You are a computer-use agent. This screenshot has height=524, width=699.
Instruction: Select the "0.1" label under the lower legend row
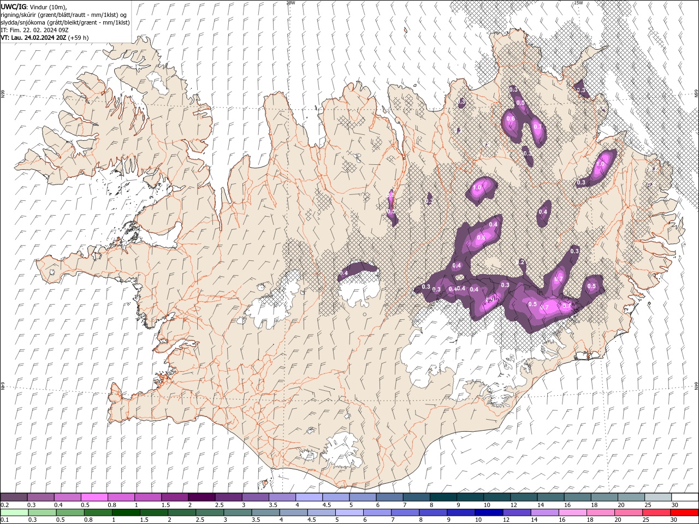click(x=5, y=520)
